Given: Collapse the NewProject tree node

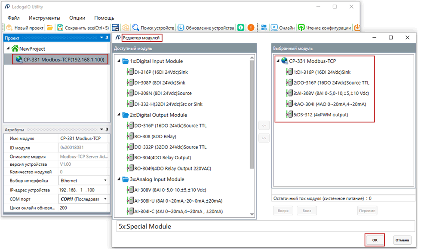Looking at the screenshot, I should (8, 48).
